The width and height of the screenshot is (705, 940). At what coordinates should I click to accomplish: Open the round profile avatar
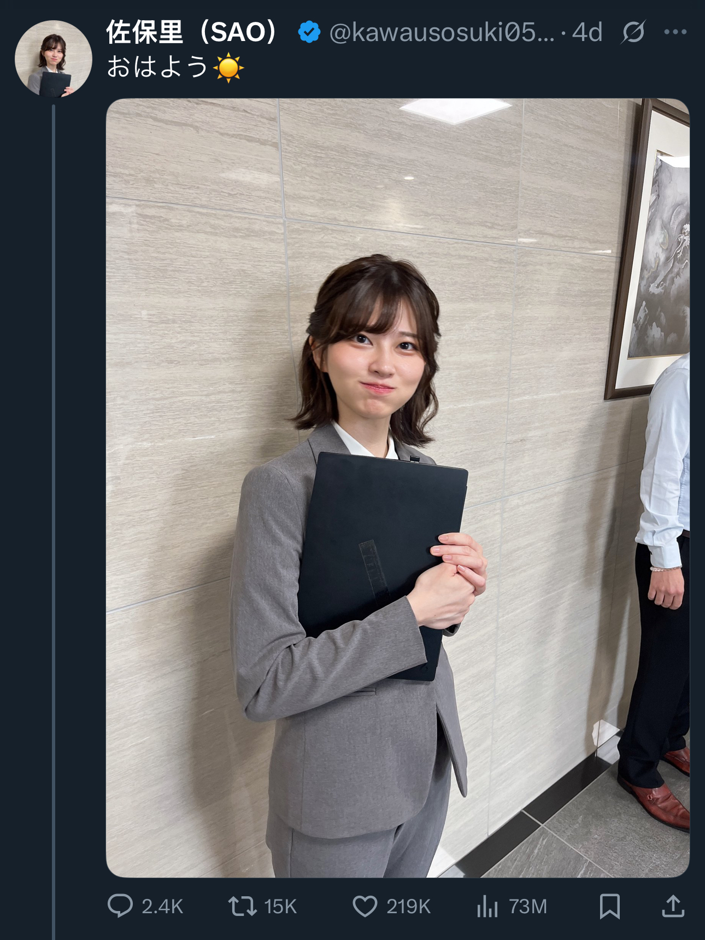click(53, 59)
